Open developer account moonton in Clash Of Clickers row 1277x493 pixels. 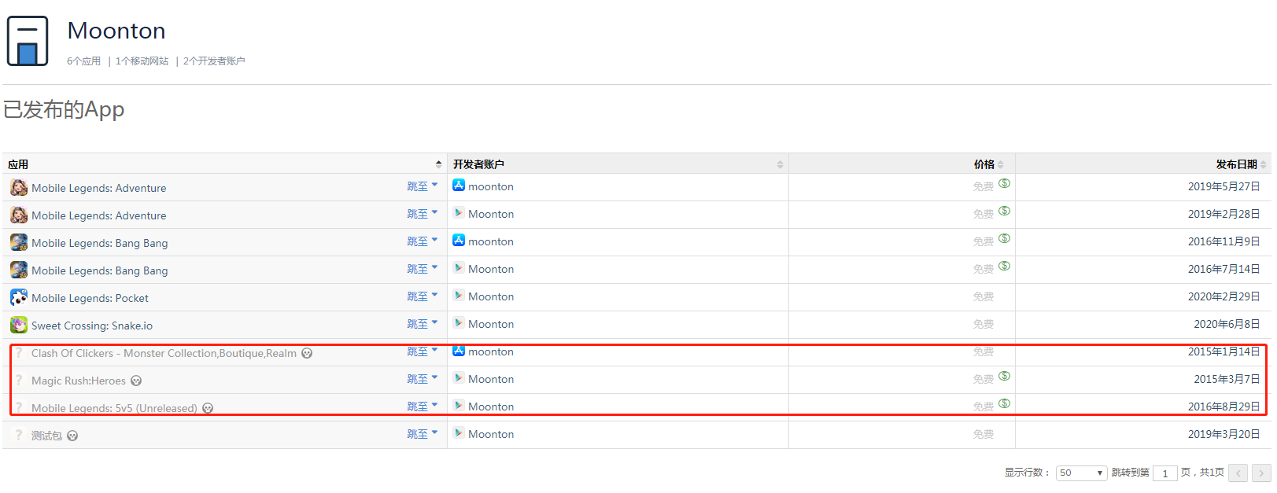[x=491, y=352]
